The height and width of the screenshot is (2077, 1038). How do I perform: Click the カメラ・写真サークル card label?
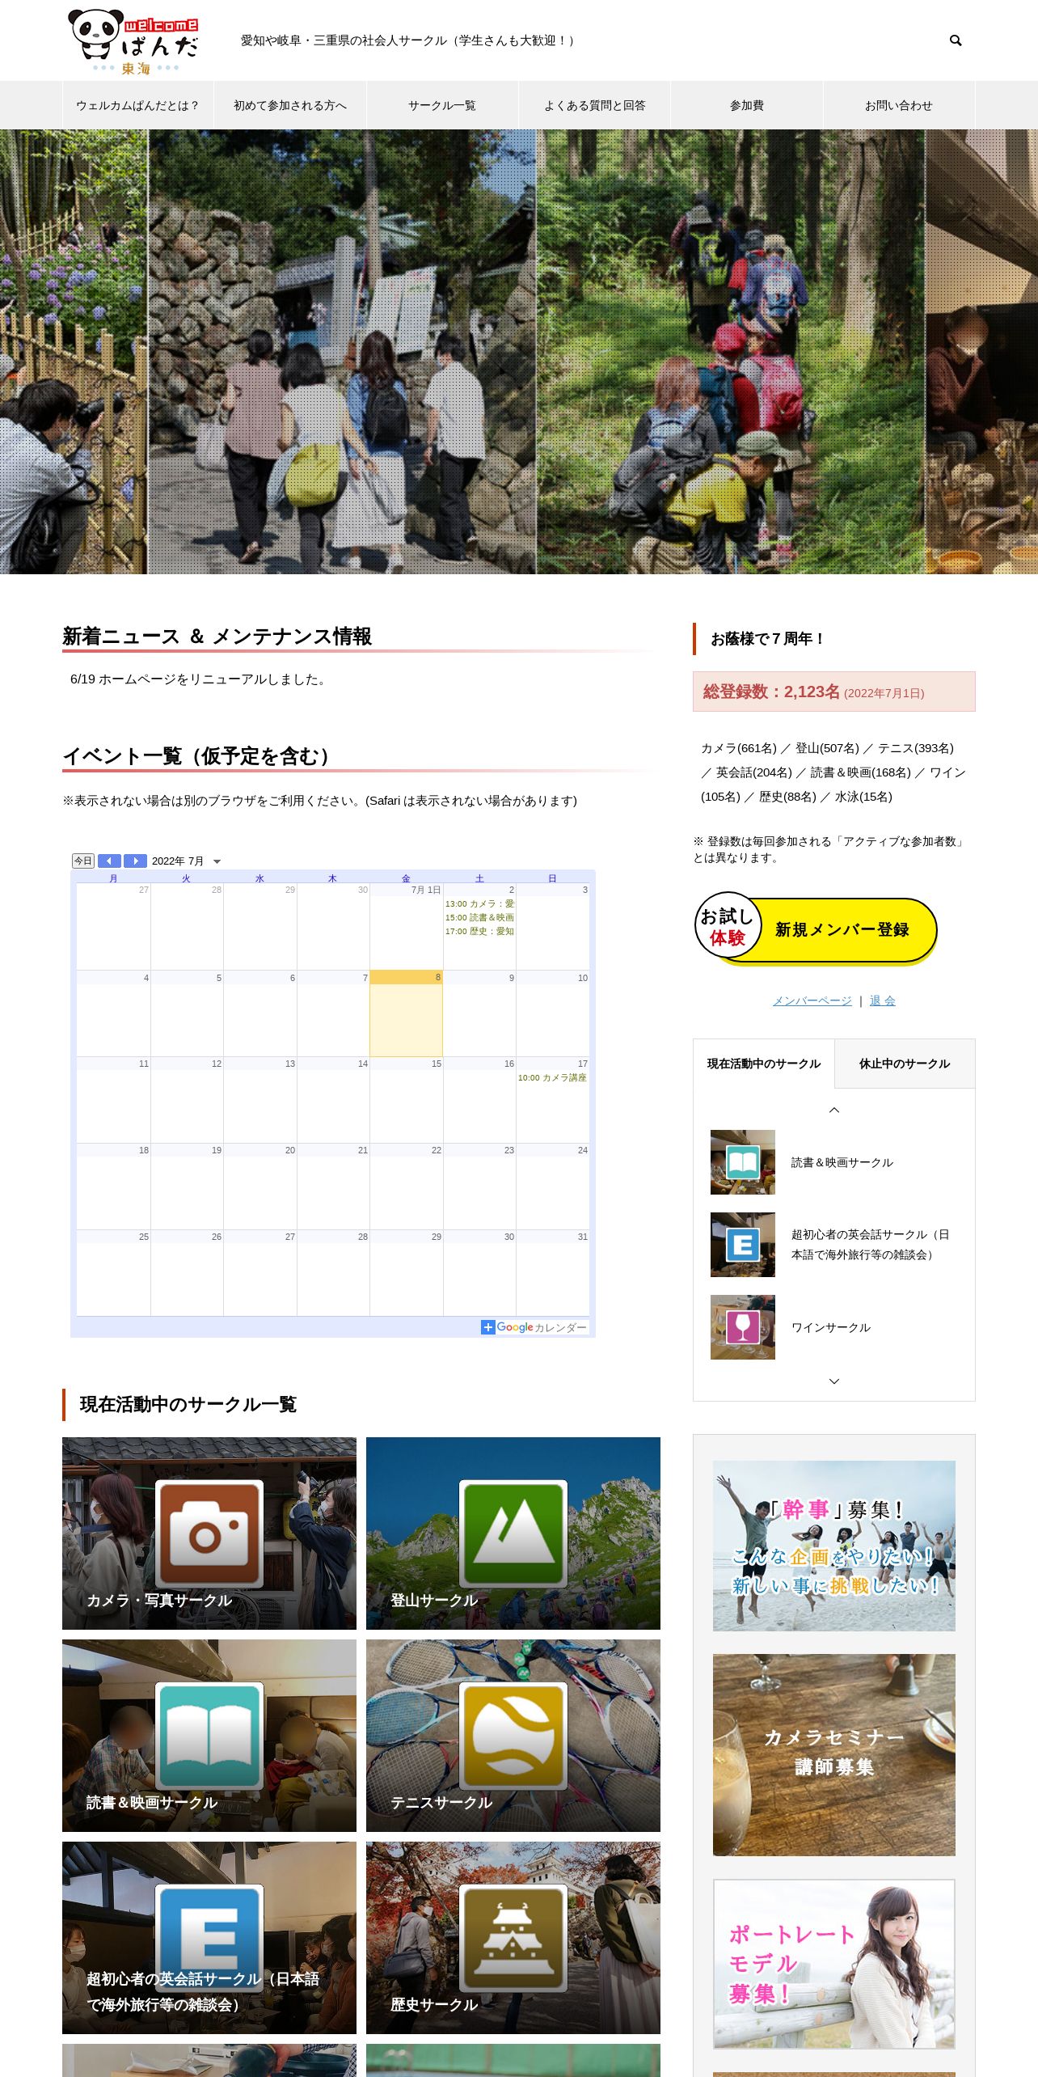tap(159, 1600)
